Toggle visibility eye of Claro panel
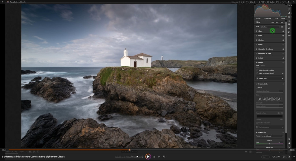Viewport: 296px width, 161px height. (283, 31)
